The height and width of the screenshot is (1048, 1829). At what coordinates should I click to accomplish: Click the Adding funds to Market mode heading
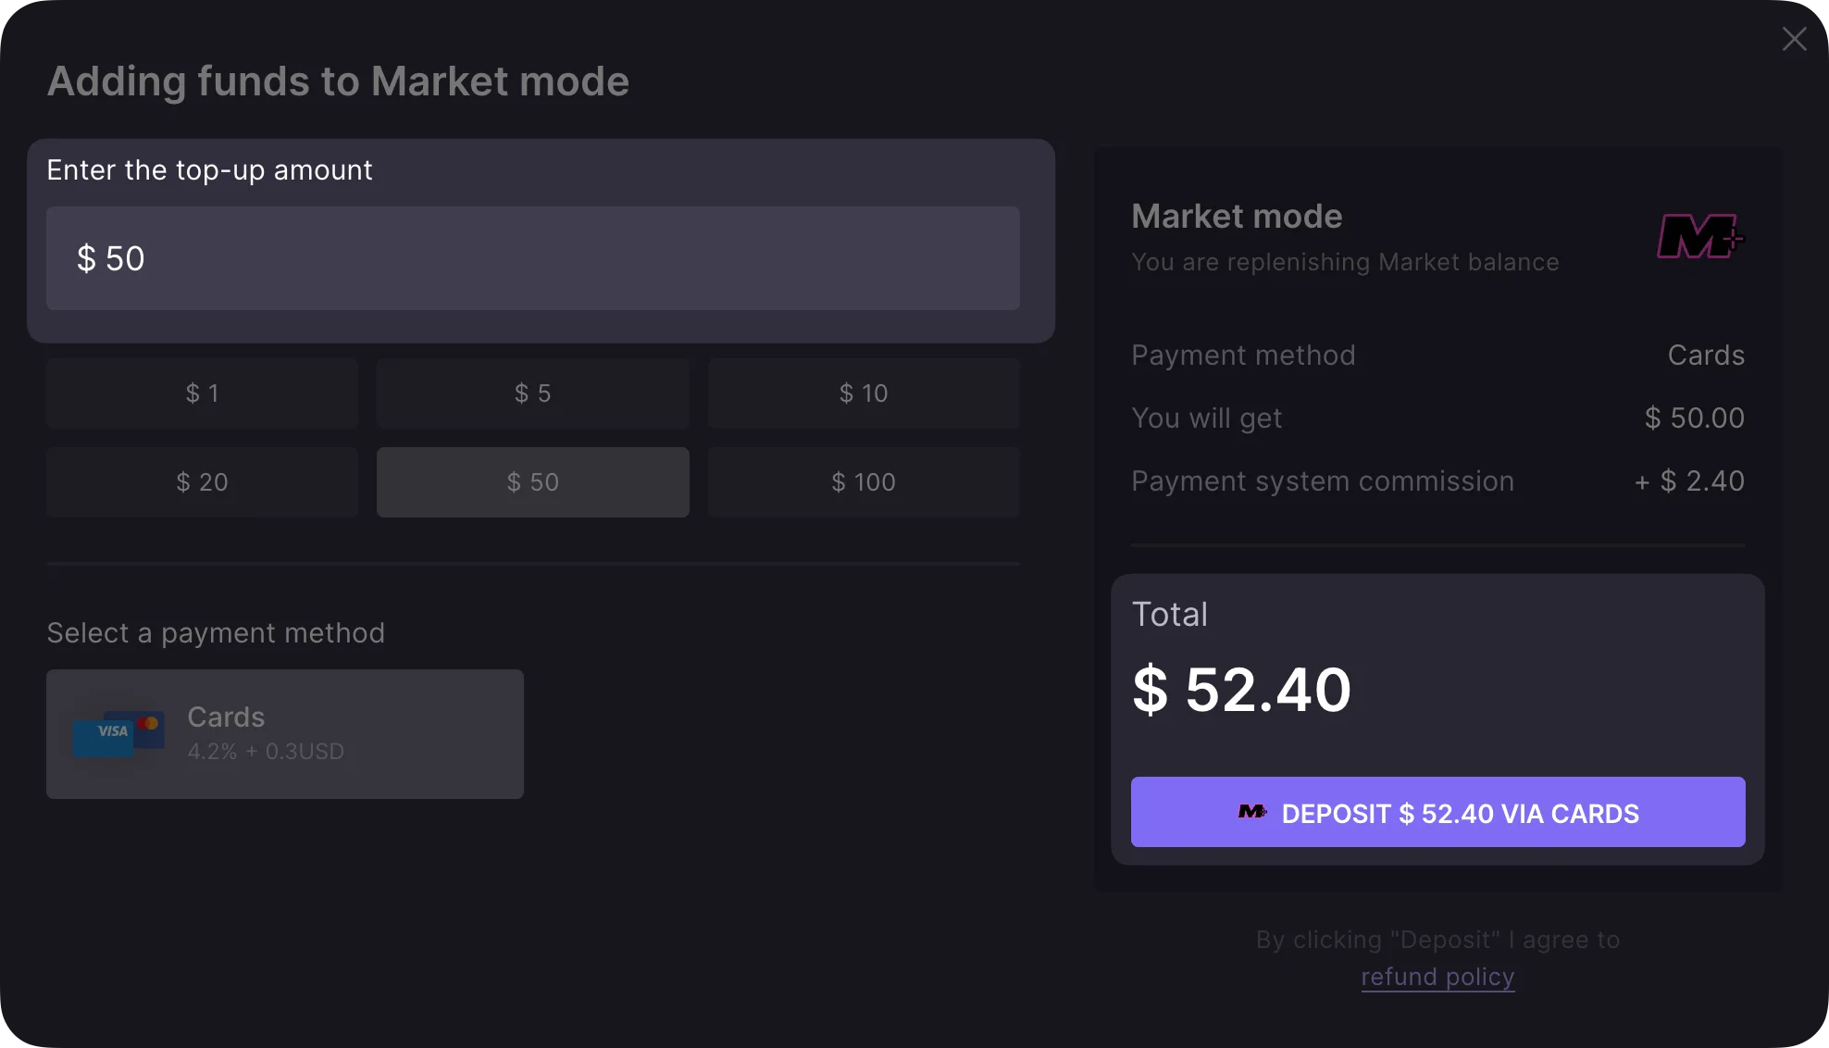pos(338,81)
